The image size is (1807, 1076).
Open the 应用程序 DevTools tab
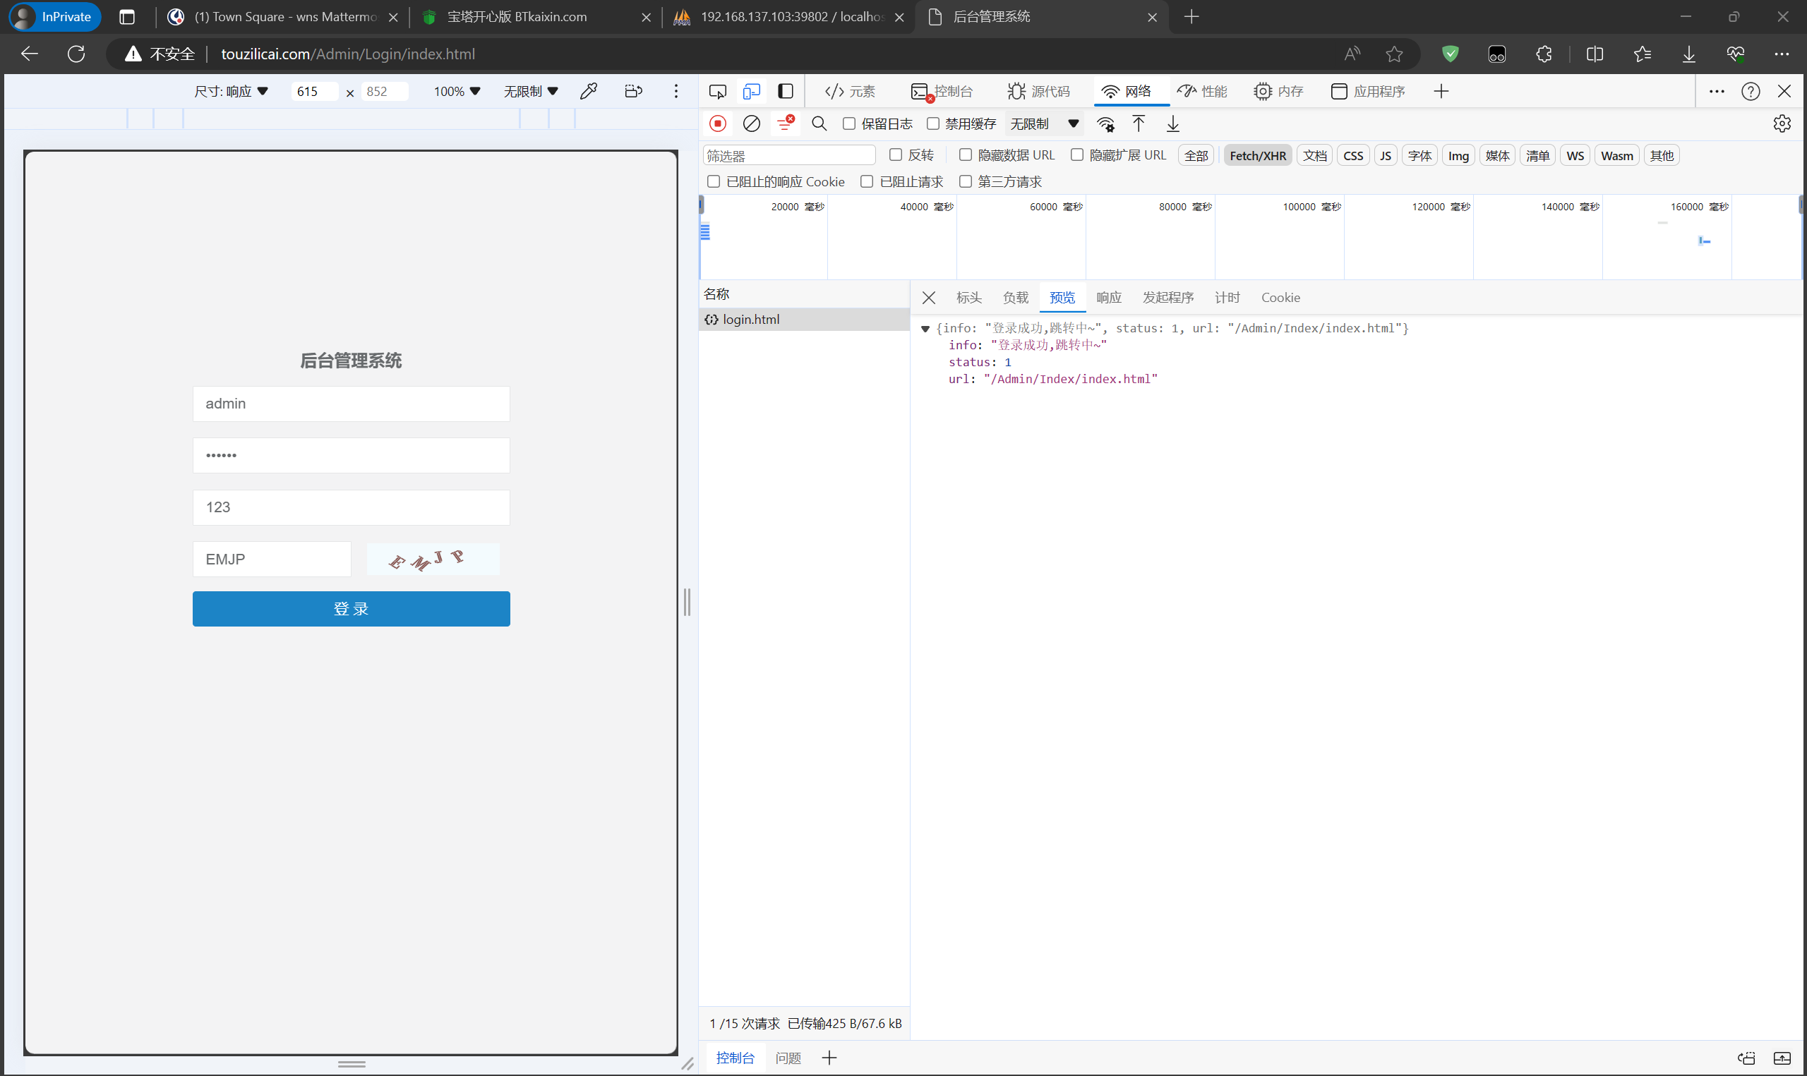coord(1367,91)
